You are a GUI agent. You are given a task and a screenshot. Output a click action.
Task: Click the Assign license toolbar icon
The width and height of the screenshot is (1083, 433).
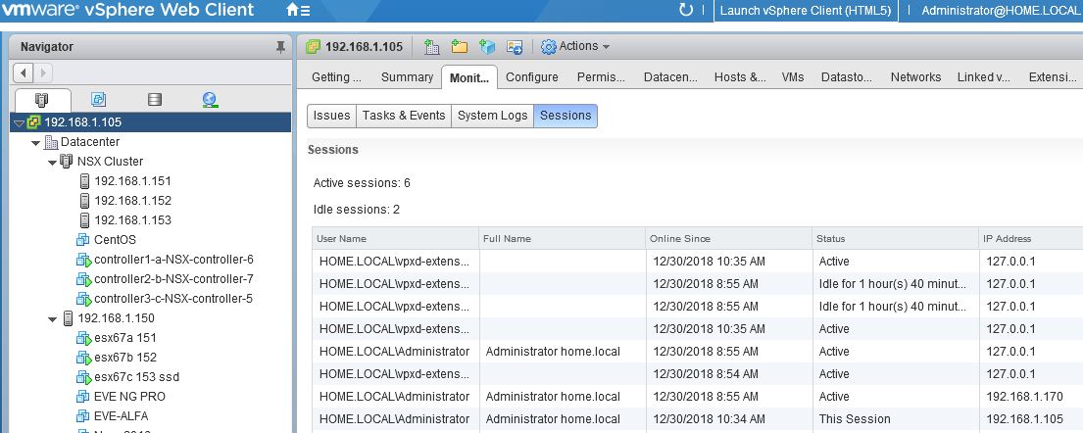[515, 46]
